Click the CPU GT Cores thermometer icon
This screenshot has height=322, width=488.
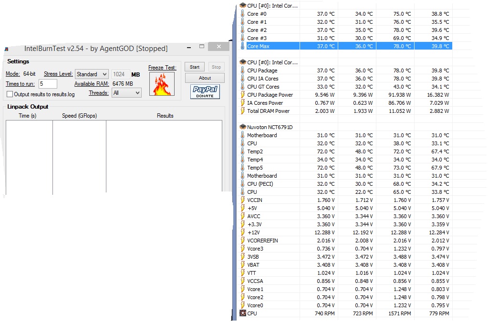point(243,86)
